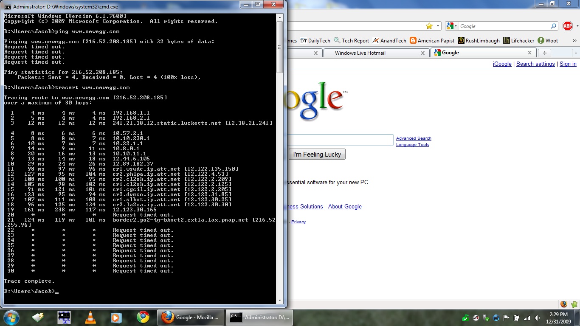
Task: Open the address bar history dropdown arrow
Action: (438, 26)
